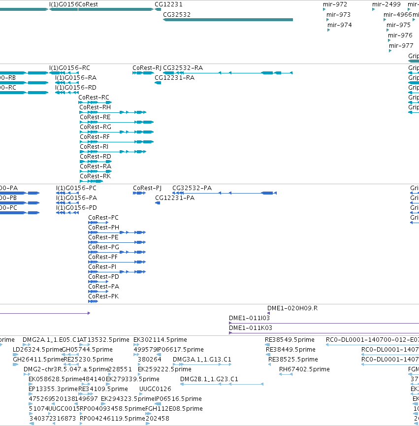Viewport: 419px width, 426px height.
Task: Select the RE25230.5prime EST
Action: 71,364
